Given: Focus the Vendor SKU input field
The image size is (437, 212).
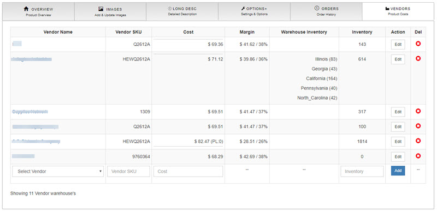Looking at the screenshot, I should point(128,171).
